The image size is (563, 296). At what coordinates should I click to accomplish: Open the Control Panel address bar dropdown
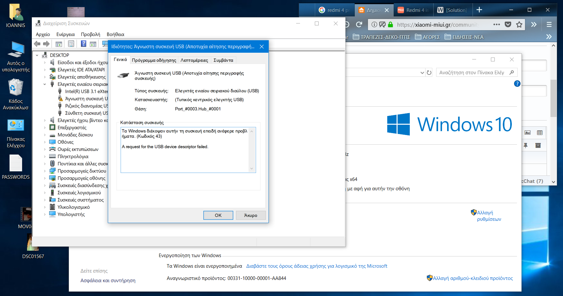click(422, 73)
